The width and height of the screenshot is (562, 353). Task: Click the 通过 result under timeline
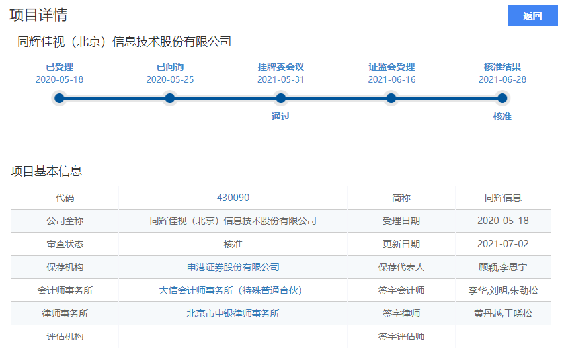[x=280, y=116]
